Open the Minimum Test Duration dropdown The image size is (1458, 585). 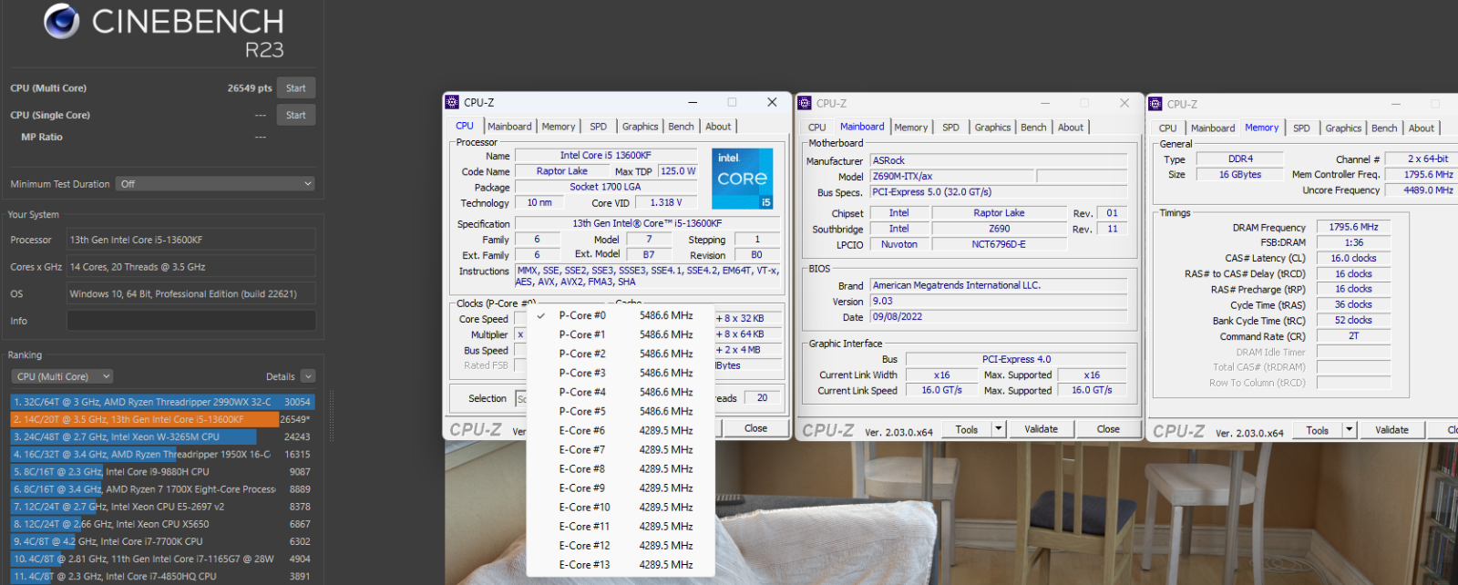tap(216, 184)
